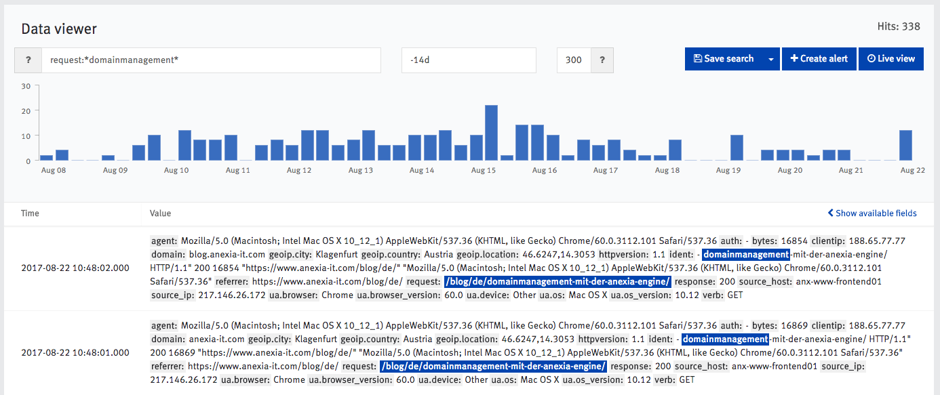
Task: Focus the request:*domainmanagement* query field
Action: pos(211,60)
